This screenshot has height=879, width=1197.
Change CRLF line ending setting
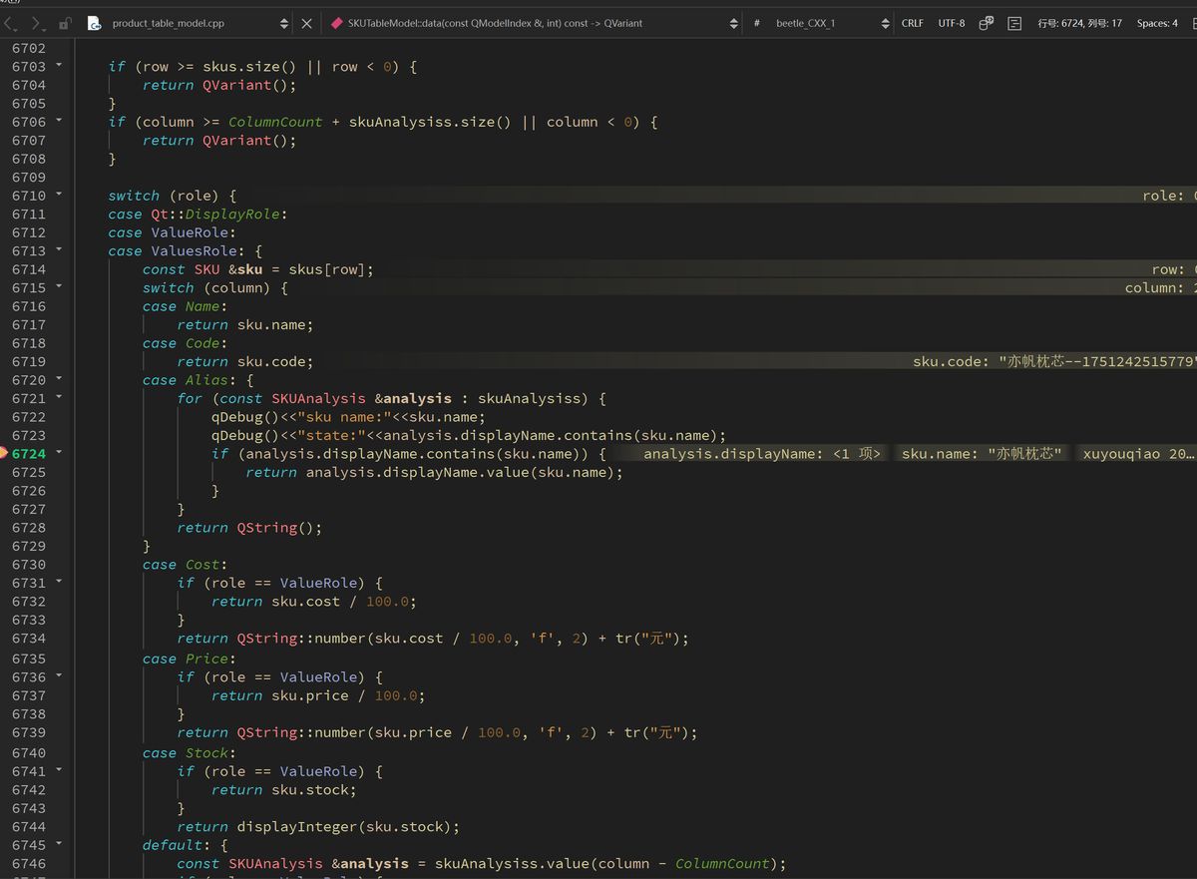[x=912, y=23]
